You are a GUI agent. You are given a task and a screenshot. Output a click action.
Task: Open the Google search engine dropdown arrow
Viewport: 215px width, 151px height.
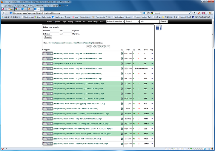(154, 13)
